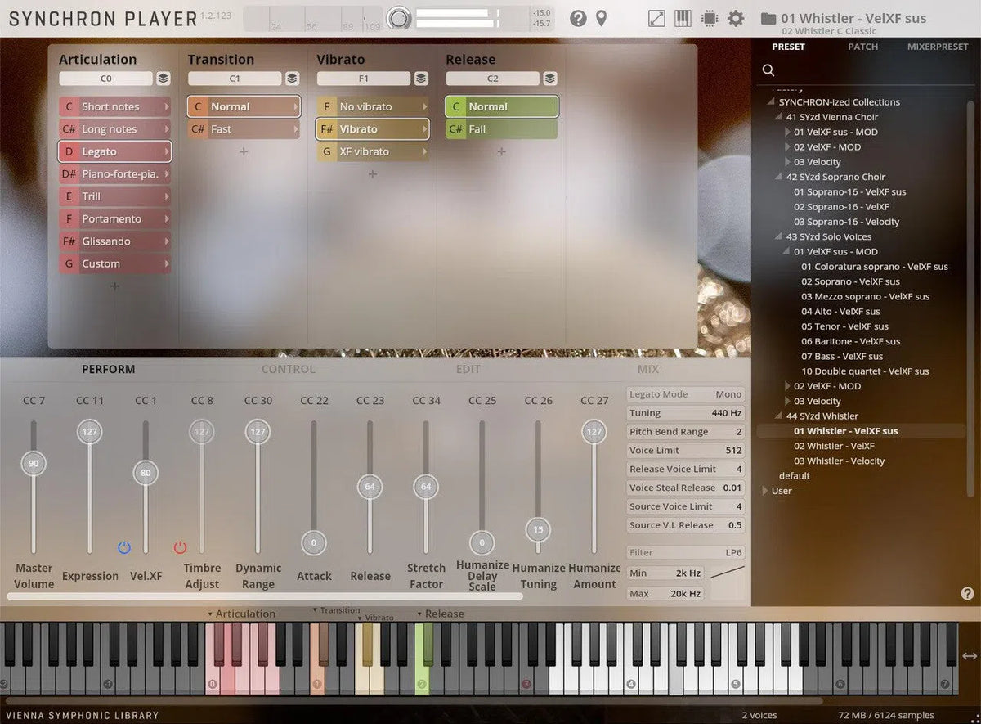Click the resize/scale window icon
The image size is (981, 724).
[656, 18]
